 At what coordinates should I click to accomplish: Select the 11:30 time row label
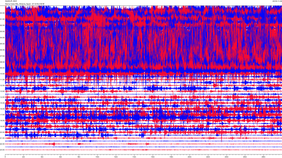tap(2, 80)
